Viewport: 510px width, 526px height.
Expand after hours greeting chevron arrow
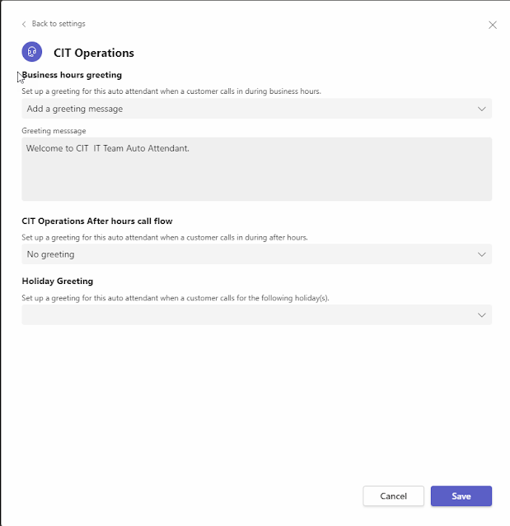(482, 254)
